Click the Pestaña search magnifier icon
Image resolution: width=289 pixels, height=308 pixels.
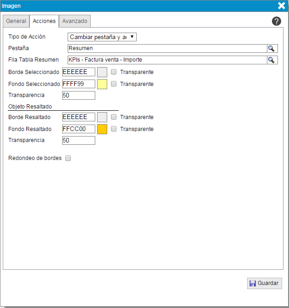coord(272,48)
